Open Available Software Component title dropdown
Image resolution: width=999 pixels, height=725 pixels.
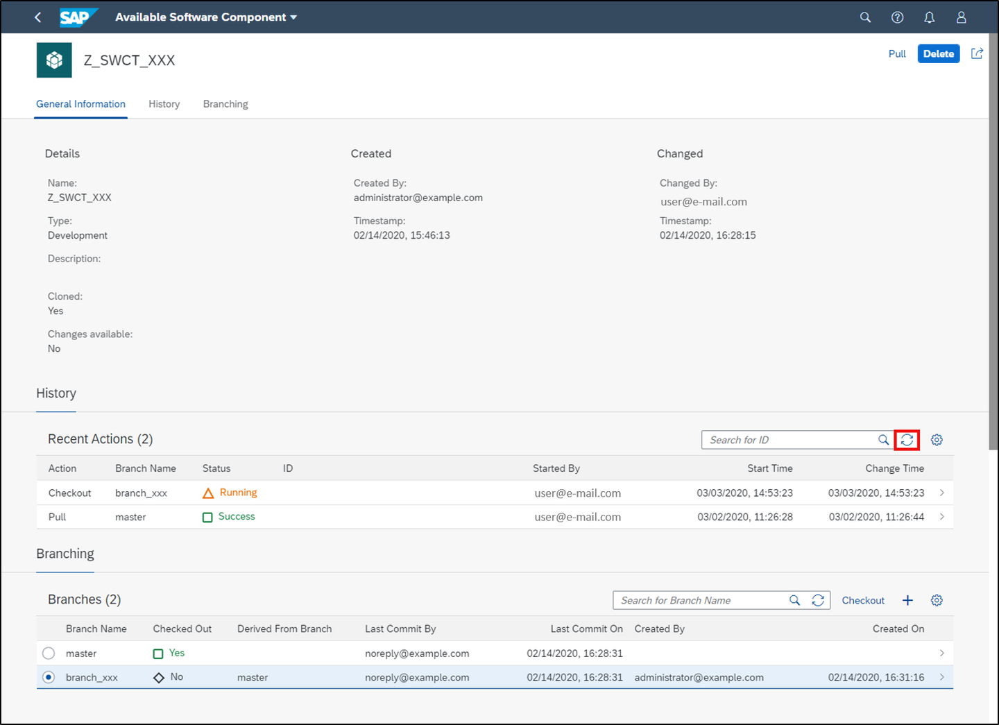click(x=206, y=17)
